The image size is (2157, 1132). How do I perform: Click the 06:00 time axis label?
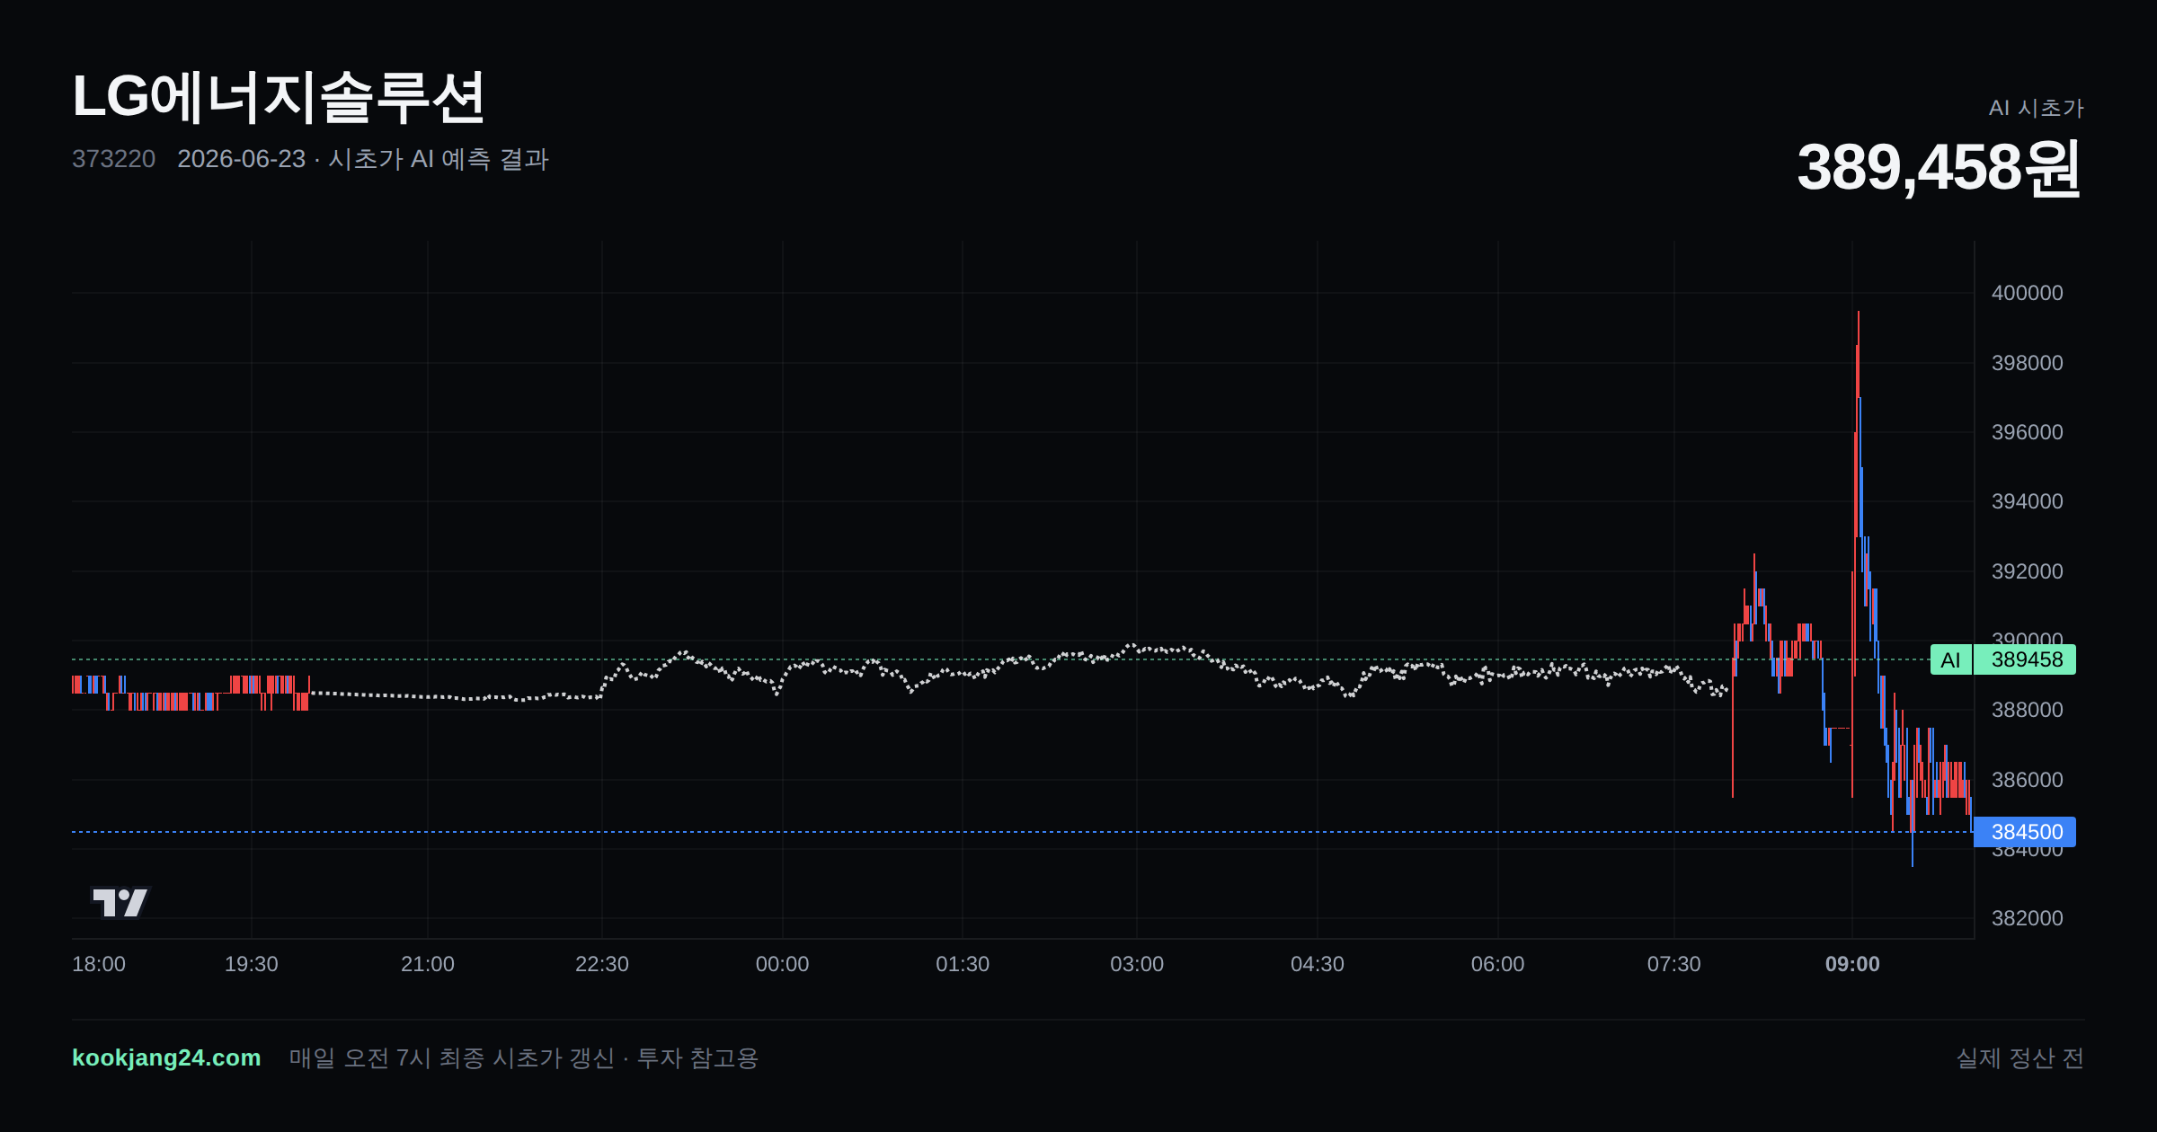pos(1498,964)
